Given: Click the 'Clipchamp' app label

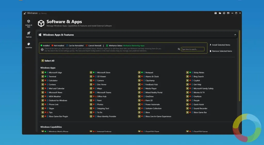Looking at the screenshot, I should point(150,81).
